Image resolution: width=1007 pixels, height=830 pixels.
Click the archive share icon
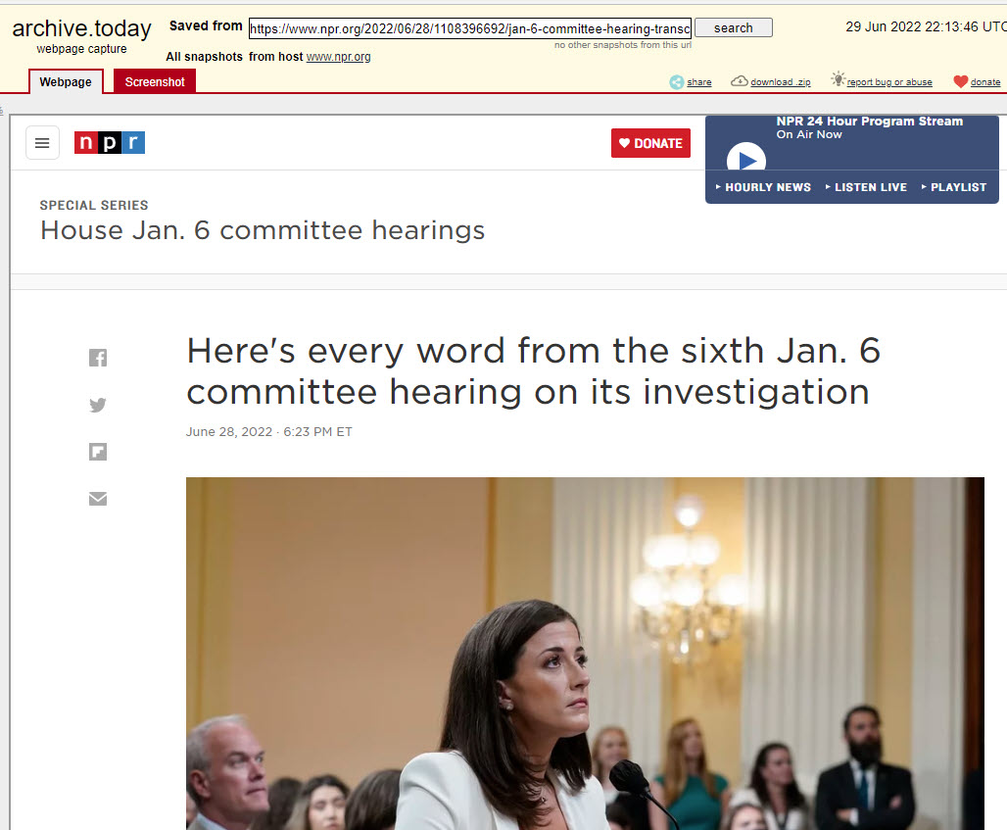tap(676, 82)
